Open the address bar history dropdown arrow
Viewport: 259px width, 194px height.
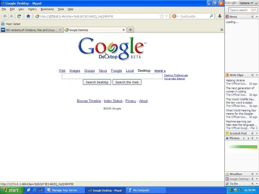[166, 16]
